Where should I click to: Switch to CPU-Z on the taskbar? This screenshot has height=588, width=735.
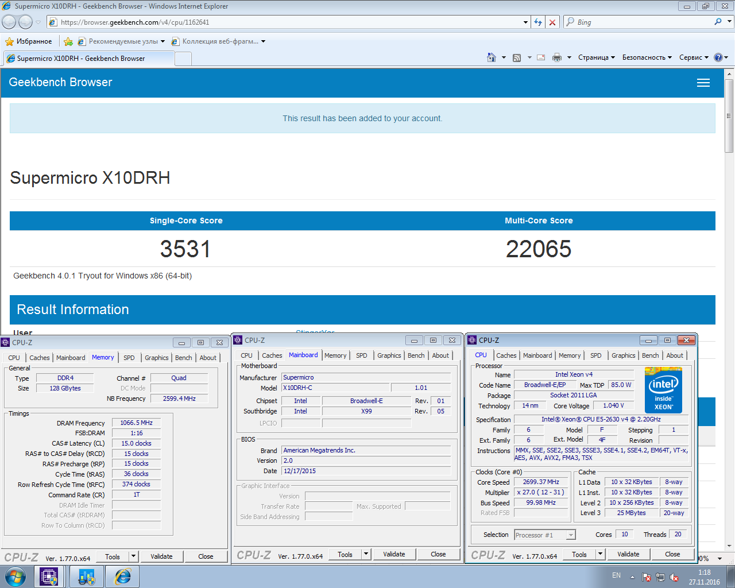49,577
